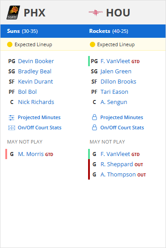Click the PHX team abbreviation header
Screen dimensions: 166x248
point(35,12)
